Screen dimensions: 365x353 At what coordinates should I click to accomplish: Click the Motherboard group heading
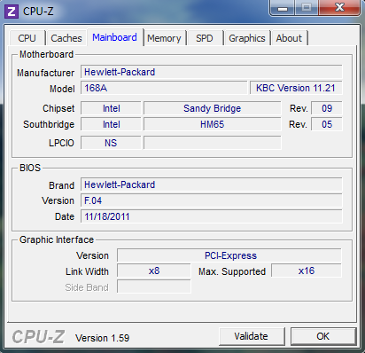46,54
